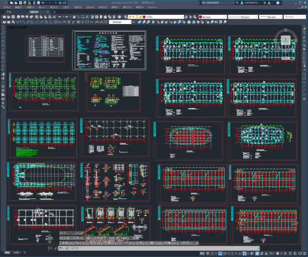The image size is (308, 257).
Task: Select the Erase modify tool
Action: (304, 28)
